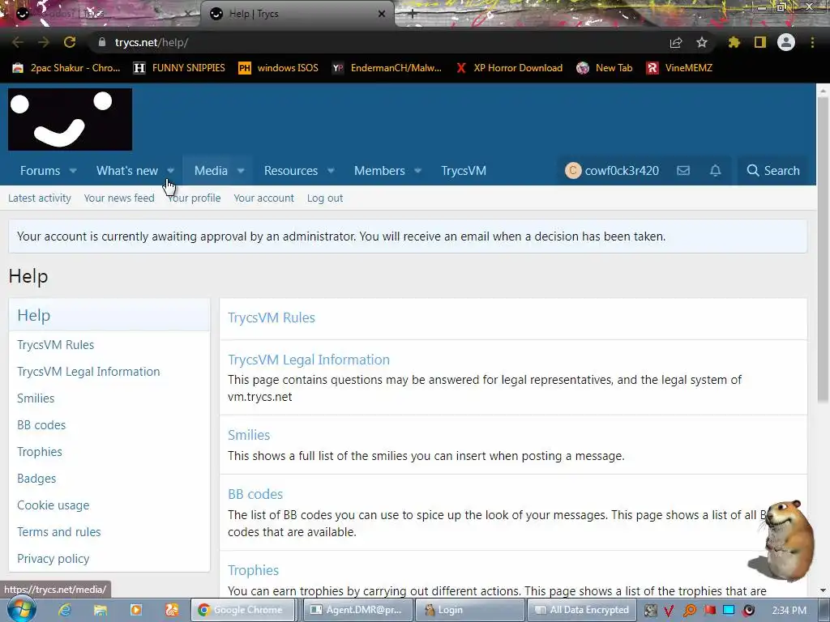Go back with the browser back arrow
The image size is (830, 622).
(x=18, y=42)
